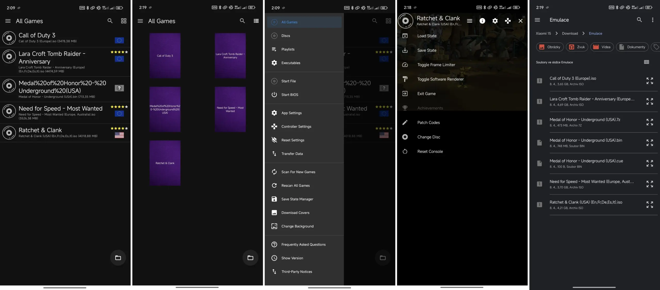The width and height of the screenshot is (660, 290).
Task: Open App Settings in the drawer
Action: pos(304,113)
